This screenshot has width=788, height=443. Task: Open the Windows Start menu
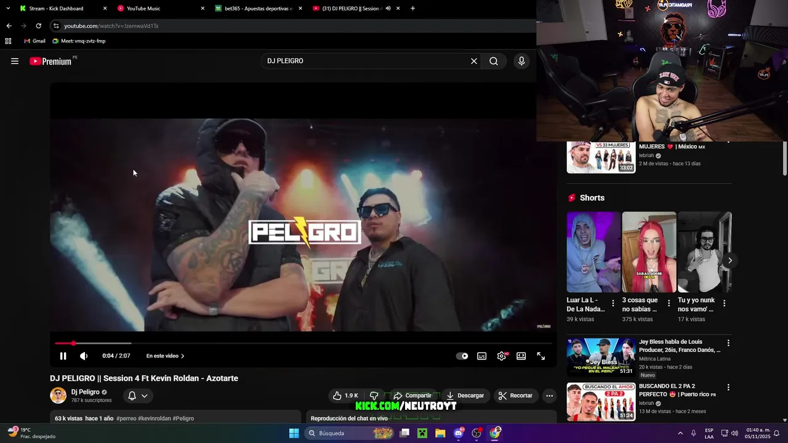294,433
